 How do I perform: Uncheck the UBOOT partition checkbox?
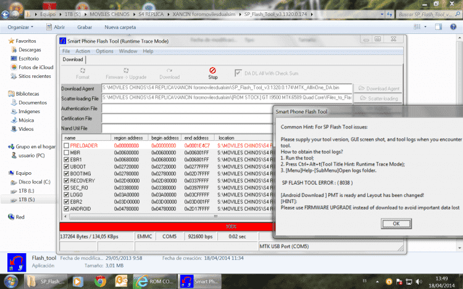coord(67,167)
